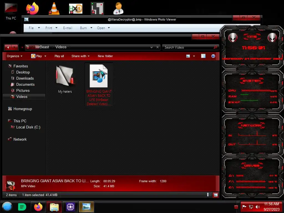Open the doctor figure desktop shortcut
This screenshot has width=284, height=213.
tap(118, 8)
